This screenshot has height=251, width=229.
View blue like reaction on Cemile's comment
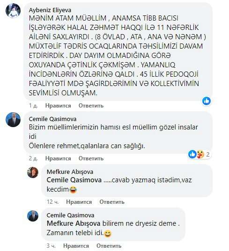(192, 154)
